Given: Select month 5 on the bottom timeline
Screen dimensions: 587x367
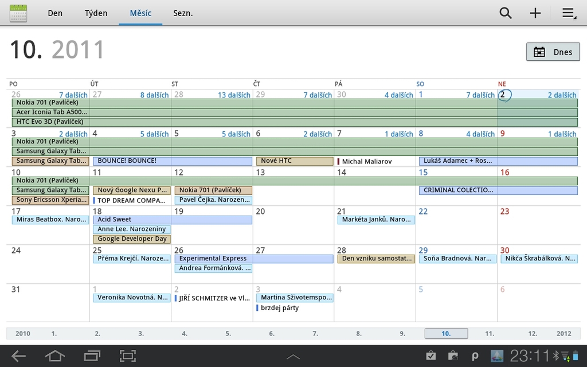Looking at the screenshot, I should tap(228, 333).
